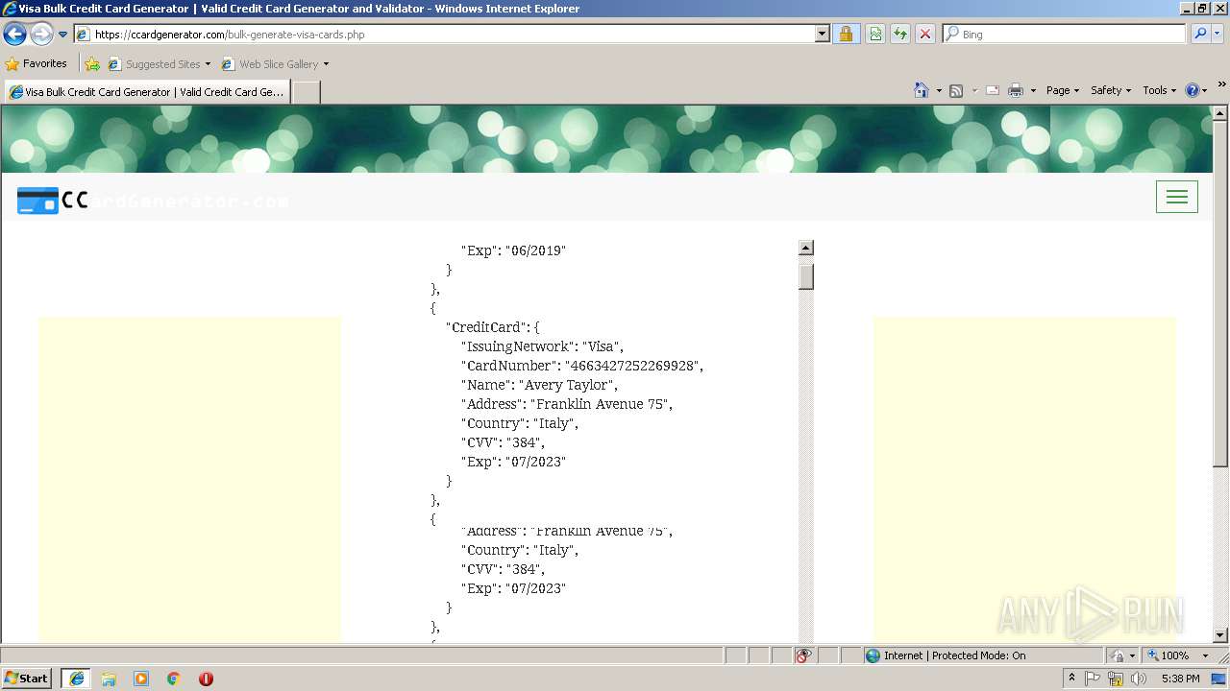Screen dimensions: 1230x691
Task: Show hidden tray icons arrow
Action: (x=1072, y=679)
